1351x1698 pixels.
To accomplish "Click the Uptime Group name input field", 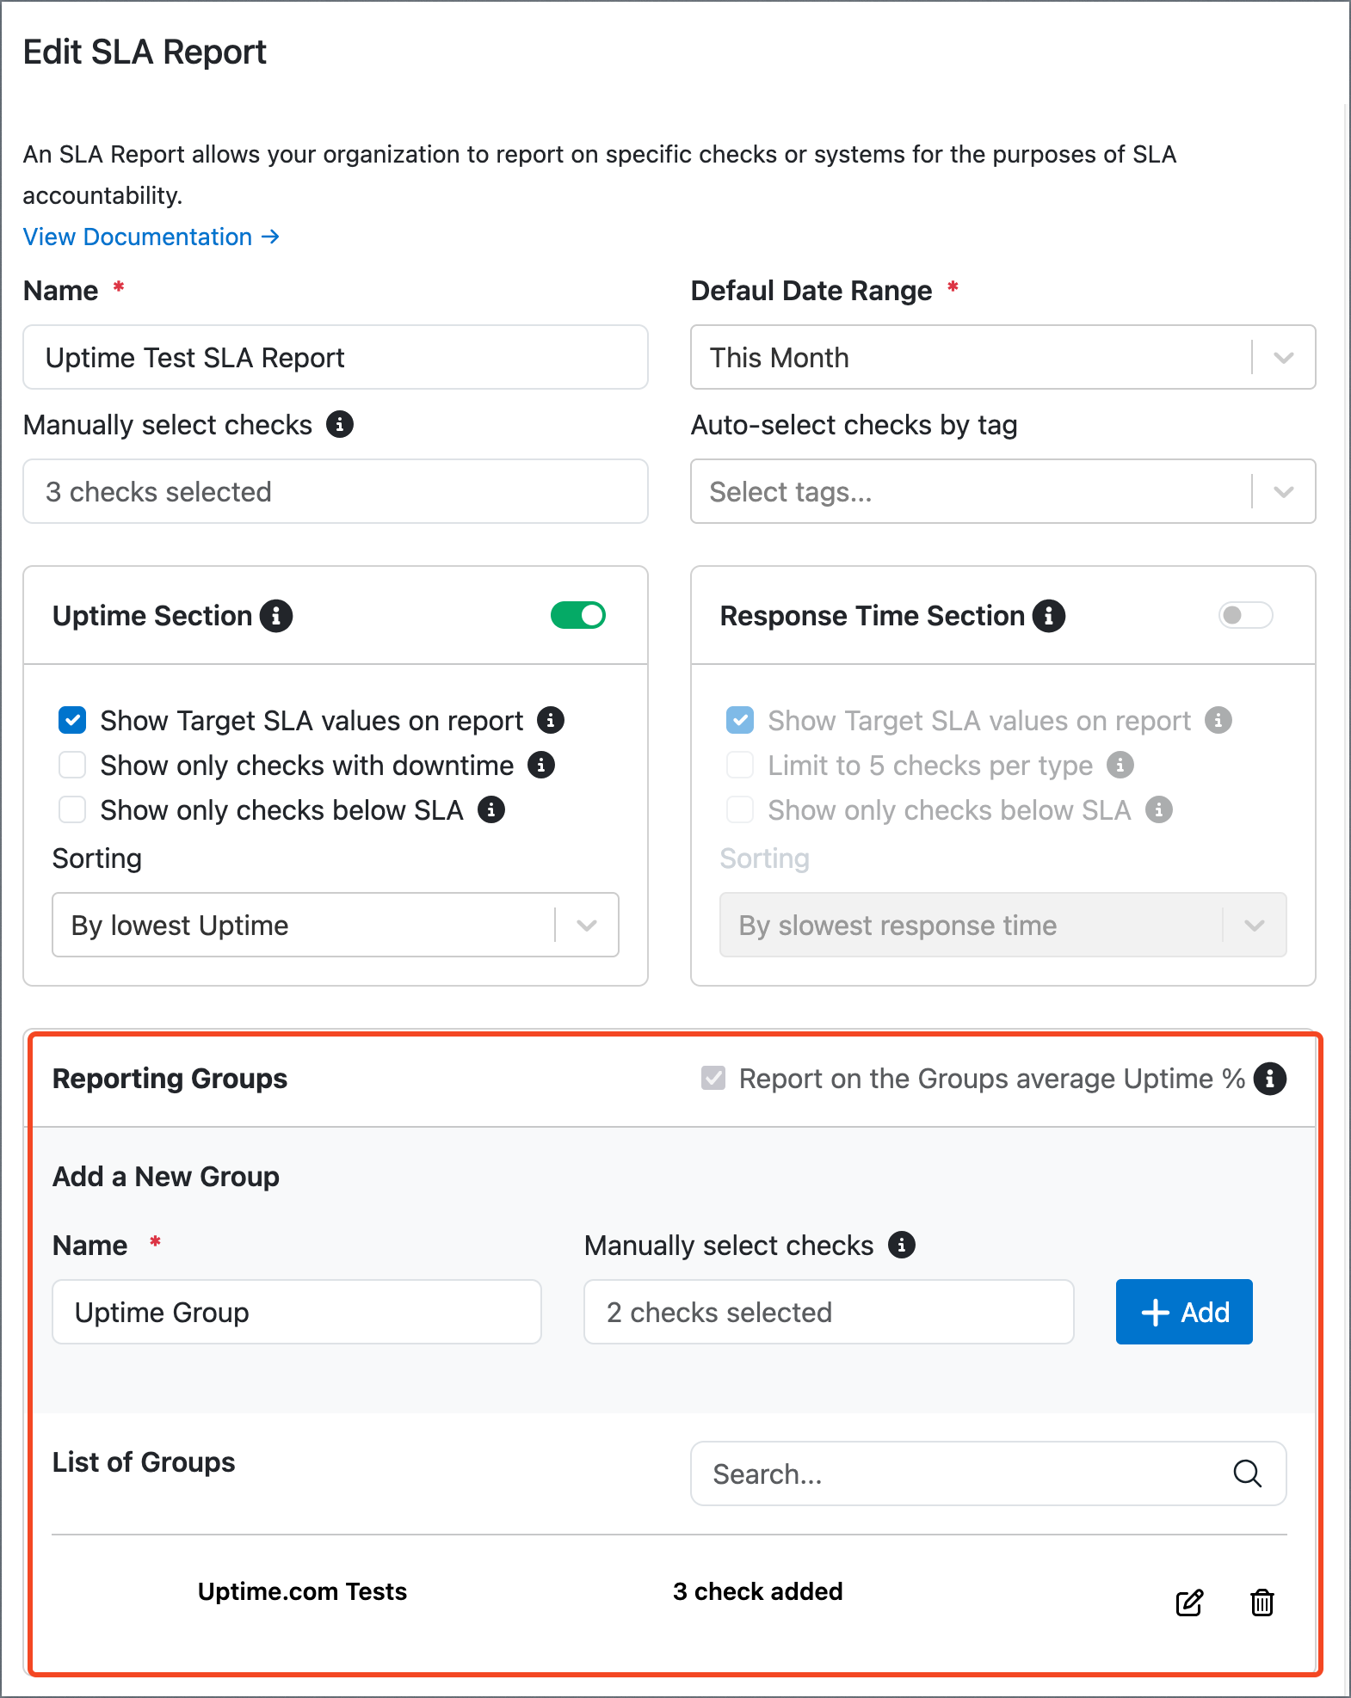I will click(x=297, y=1312).
